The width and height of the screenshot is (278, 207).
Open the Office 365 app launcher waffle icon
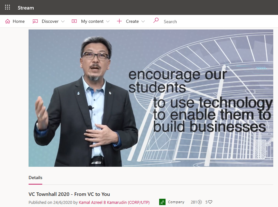coord(7,7)
